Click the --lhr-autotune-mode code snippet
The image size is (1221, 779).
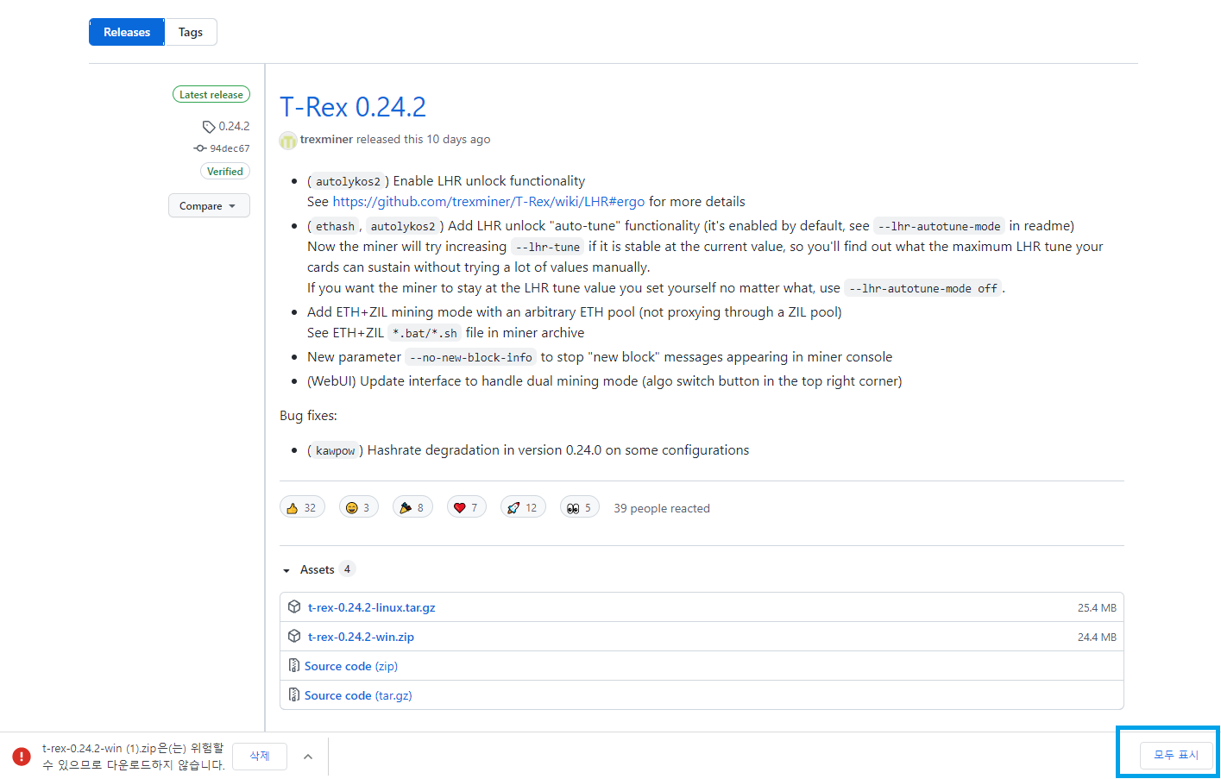[x=939, y=226]
